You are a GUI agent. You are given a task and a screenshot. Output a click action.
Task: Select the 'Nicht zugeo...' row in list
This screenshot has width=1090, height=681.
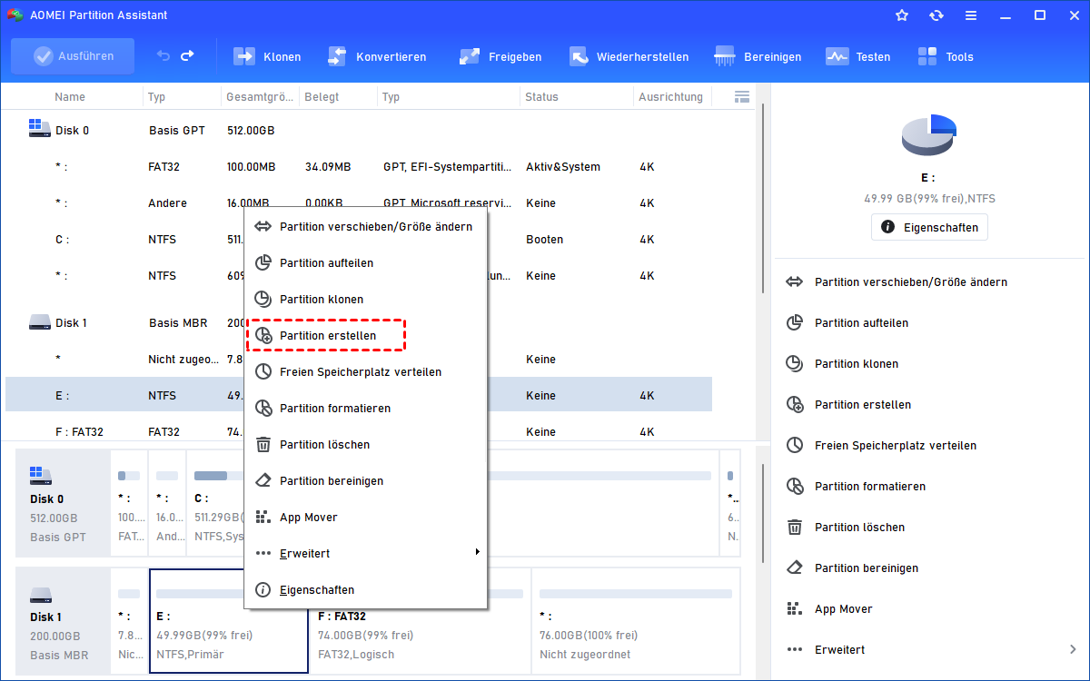[359, 360]
